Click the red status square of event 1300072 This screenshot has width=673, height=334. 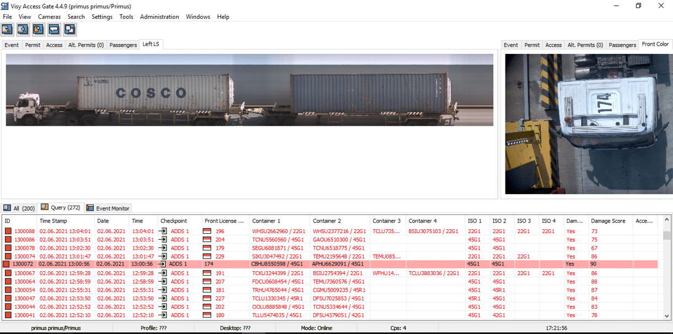pyautogui.click(x=7, y=264)
